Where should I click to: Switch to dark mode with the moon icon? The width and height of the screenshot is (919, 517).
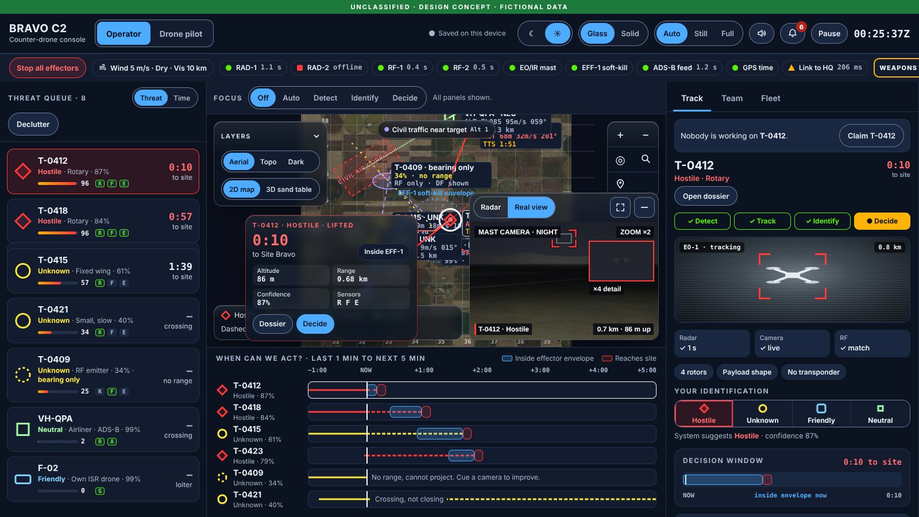(x=531, y=33)
